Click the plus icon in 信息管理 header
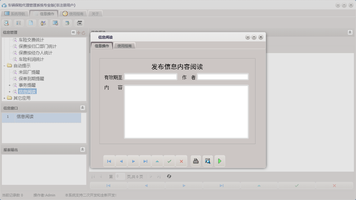356x200 pixels. coord(78,33)
